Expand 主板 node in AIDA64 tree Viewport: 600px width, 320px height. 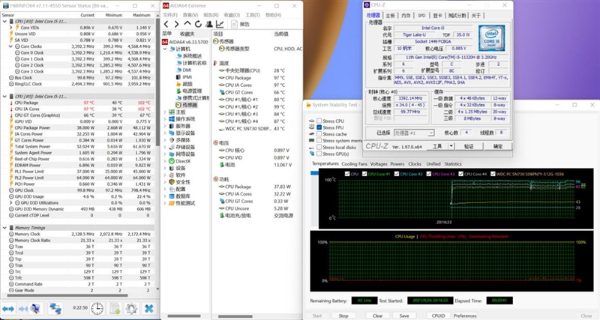pos(165,112)
